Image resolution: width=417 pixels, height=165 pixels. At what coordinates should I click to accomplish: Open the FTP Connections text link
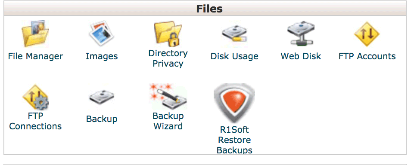35,121
